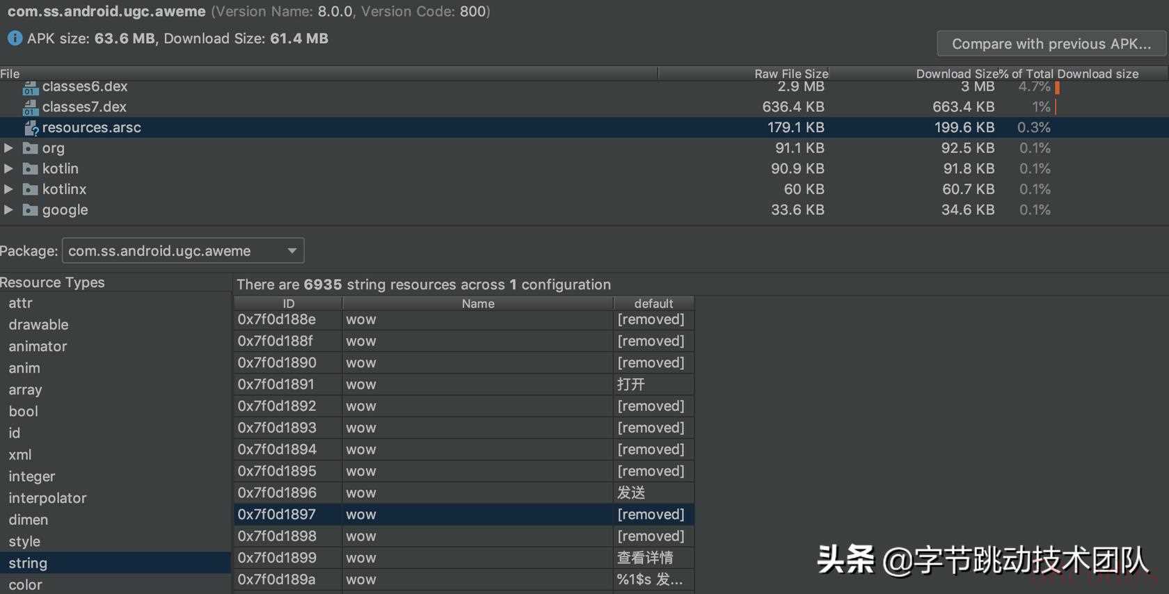Expand the kotlinx folder arrow
This screenshot has height=594, width=1169.
(x=8, y=189)
